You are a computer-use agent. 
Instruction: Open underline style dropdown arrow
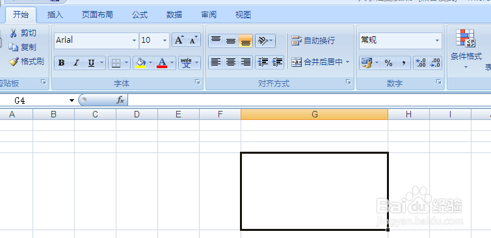click(101, 63)
